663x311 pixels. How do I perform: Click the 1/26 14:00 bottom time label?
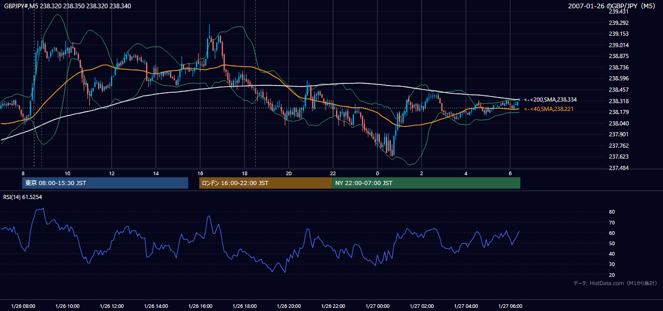[x=156, y=306]
